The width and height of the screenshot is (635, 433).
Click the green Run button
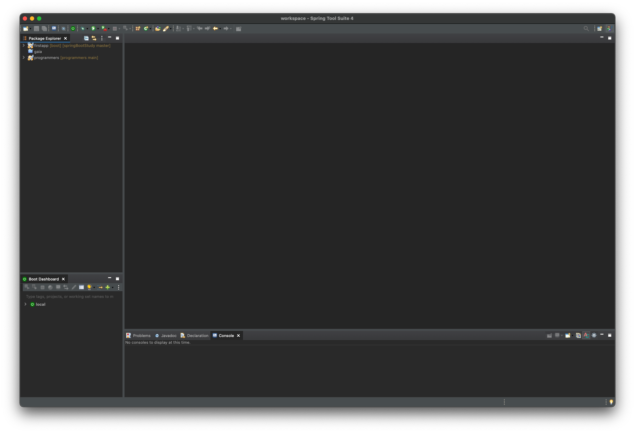[x=93, y=28]
